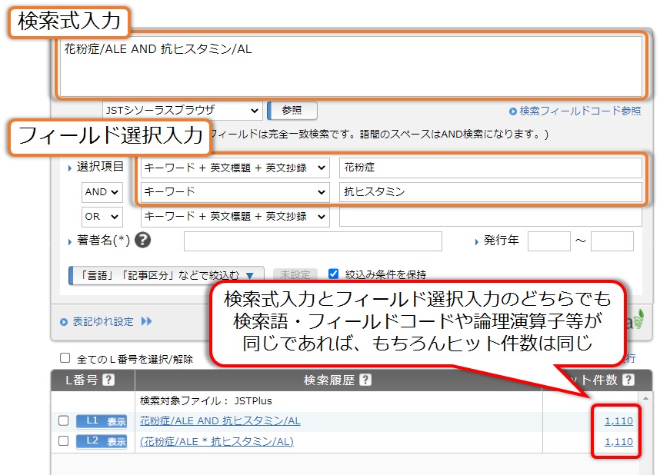Open the JSTシソーラスブラウザ dropdown

pyautogui.click(x=182, y=111)
